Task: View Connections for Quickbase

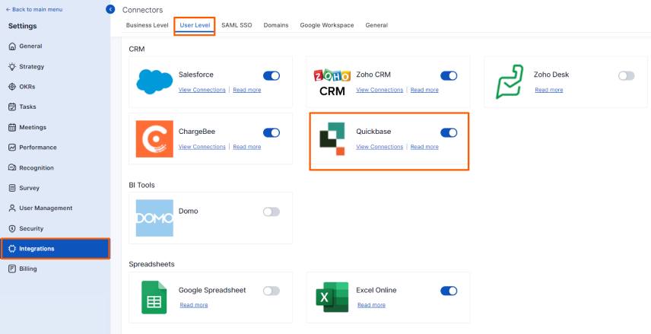Action: pyautogui.click(x=379, y=147)
